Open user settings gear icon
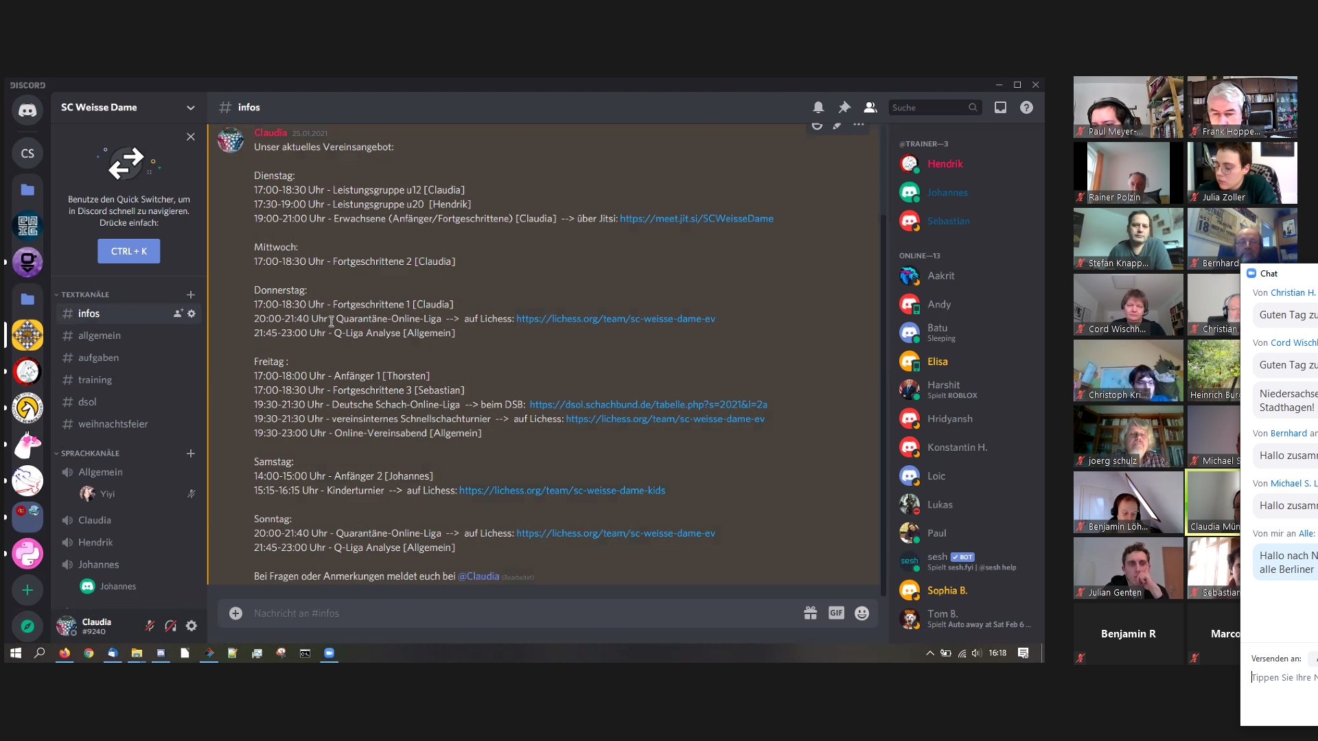The height and width of the screenshot is (741, 1318). (192, 626)
